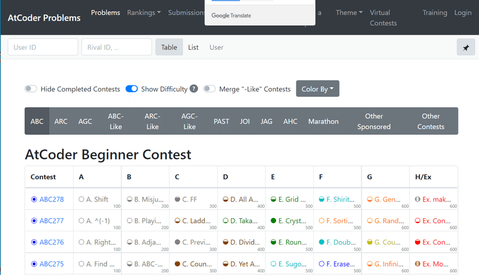Viewport: 479px width, 275px height.
Task: Open problem Ex. Con... in ABC277 row
Action: (436, 221)
